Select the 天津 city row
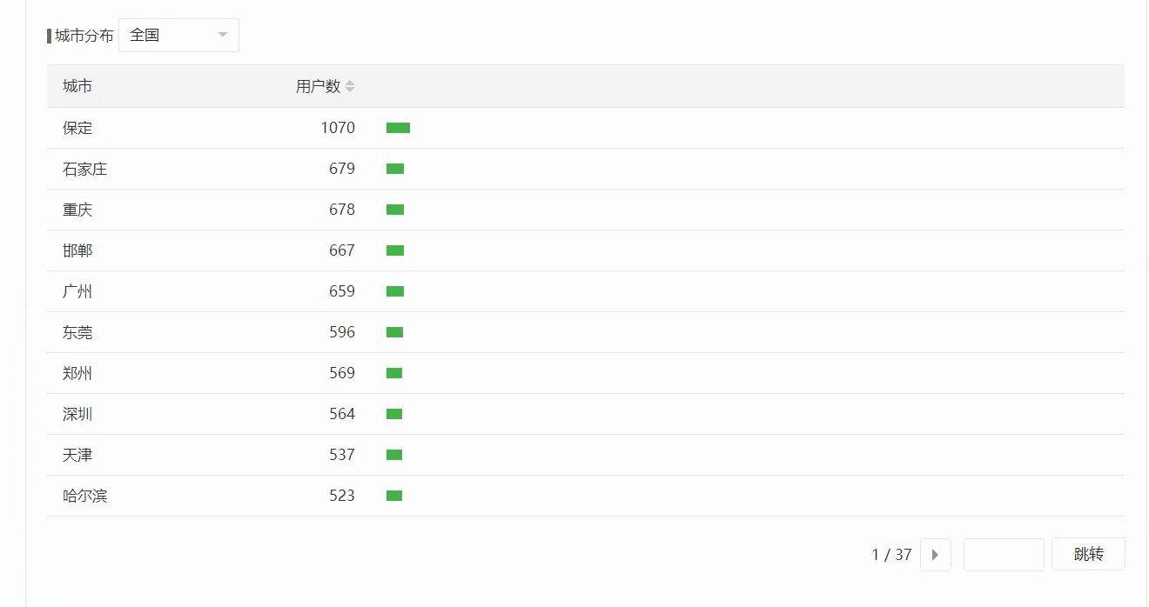This screenshot has height=607, width=1149. (585, 455)
